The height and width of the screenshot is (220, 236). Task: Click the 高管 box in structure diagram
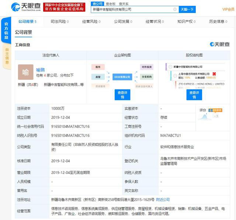tap(98, 77)
